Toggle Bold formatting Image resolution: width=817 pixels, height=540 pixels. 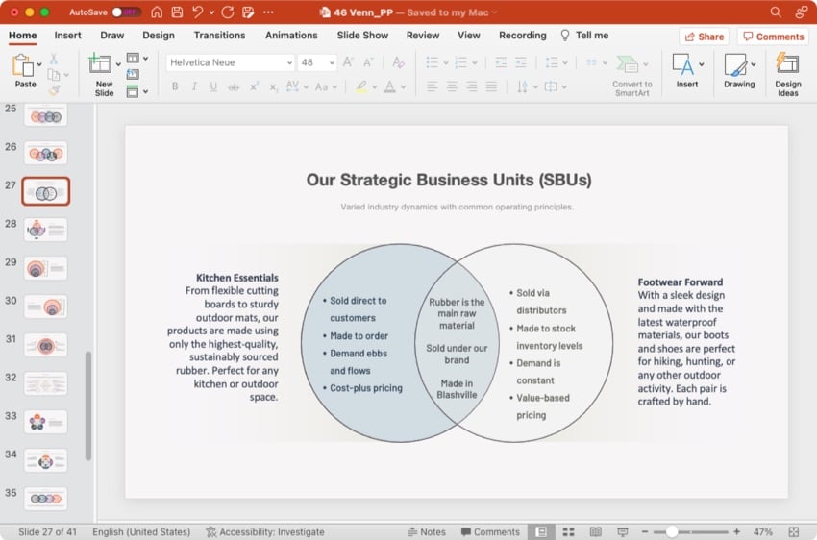point(174,86)
